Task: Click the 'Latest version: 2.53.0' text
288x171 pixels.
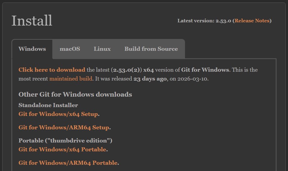Action: point(204,21)
